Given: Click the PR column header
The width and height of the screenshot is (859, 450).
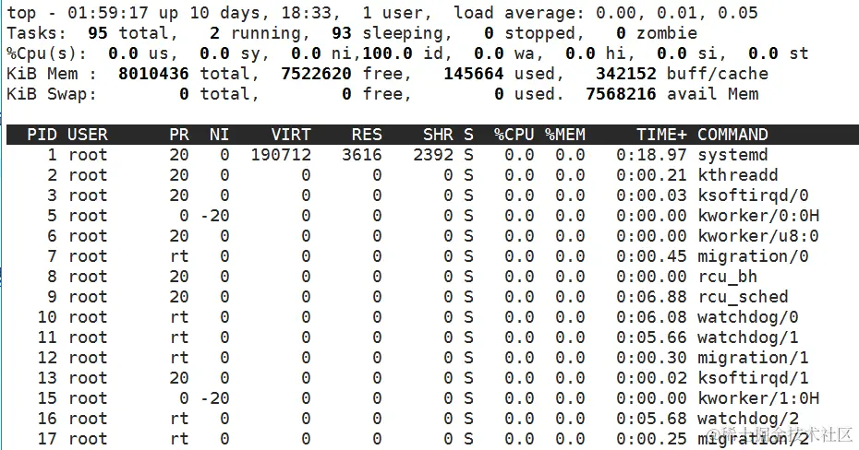Looking at the screenshot, I should 179,135.
